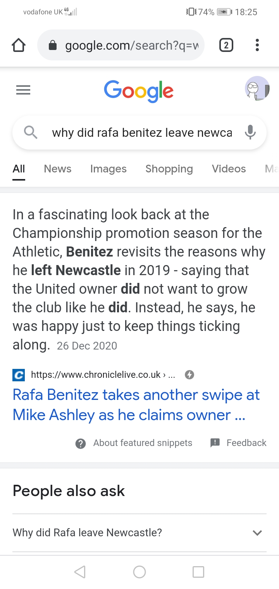Send Feedback on the featured snippet

pos(246,443)
